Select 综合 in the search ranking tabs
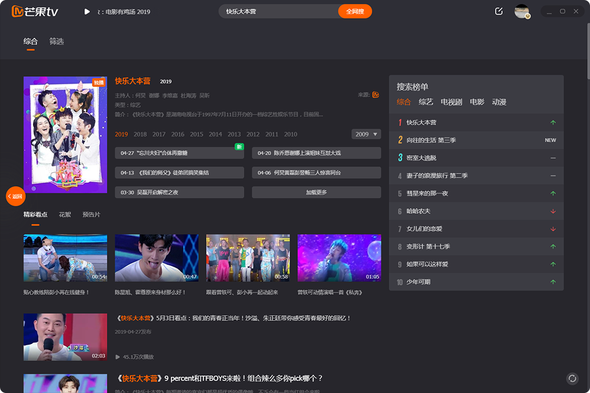 pyautogui.click(x=404, y=101)
